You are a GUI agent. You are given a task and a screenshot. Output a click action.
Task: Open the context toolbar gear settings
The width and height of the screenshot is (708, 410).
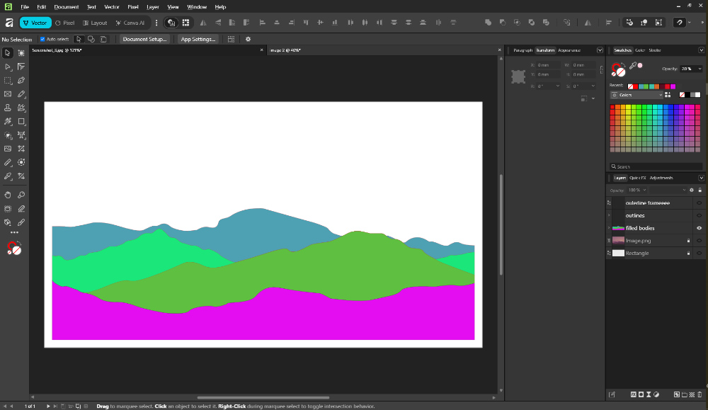tap(248, 39)
